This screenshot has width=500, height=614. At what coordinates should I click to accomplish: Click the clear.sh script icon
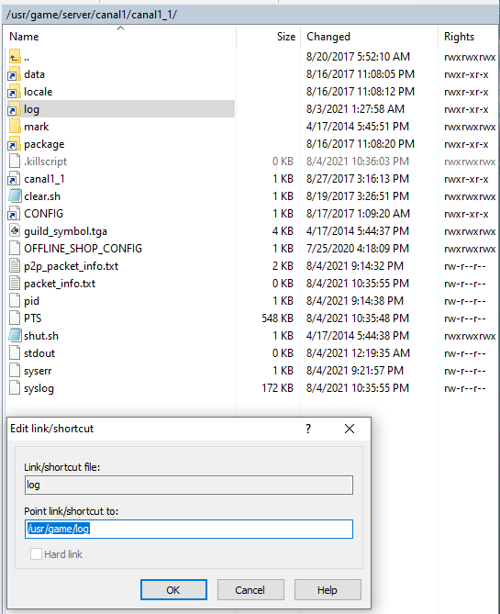click(x=15, y=196)
